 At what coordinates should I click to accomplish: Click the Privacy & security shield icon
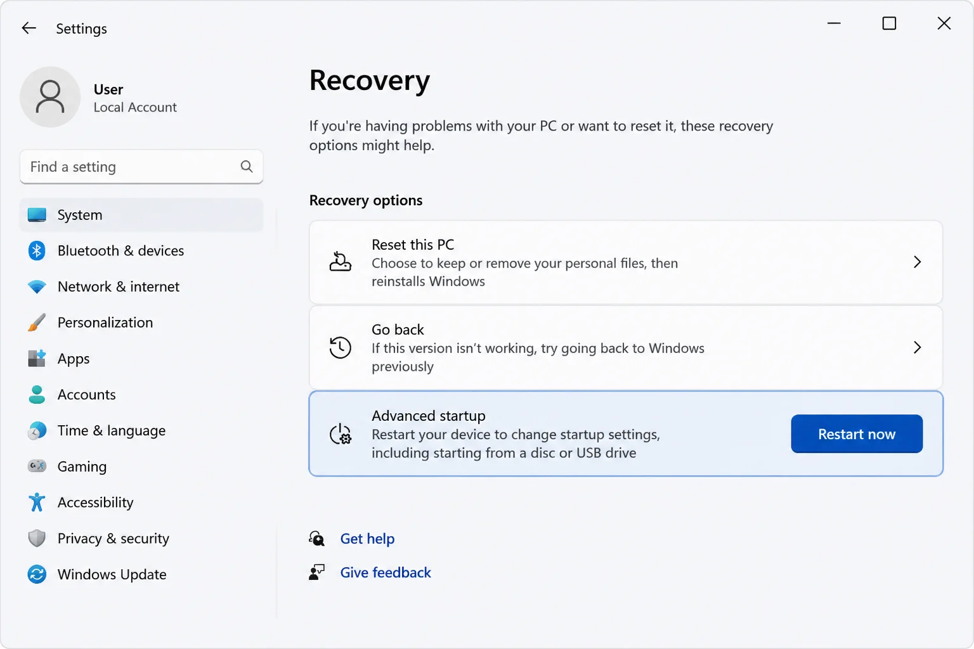[x=37, y=538]
